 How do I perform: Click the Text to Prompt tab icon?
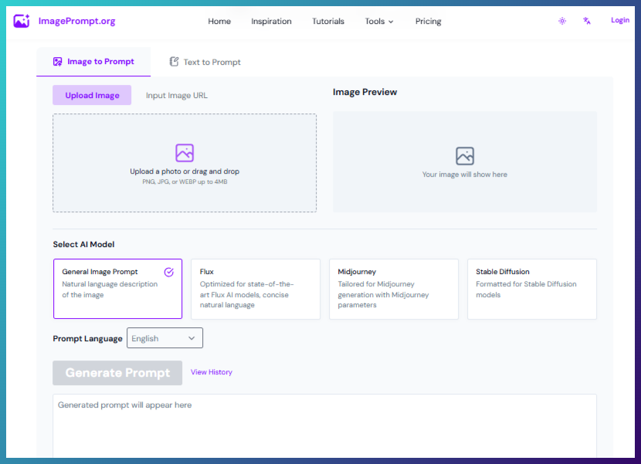tap(174, 62)
